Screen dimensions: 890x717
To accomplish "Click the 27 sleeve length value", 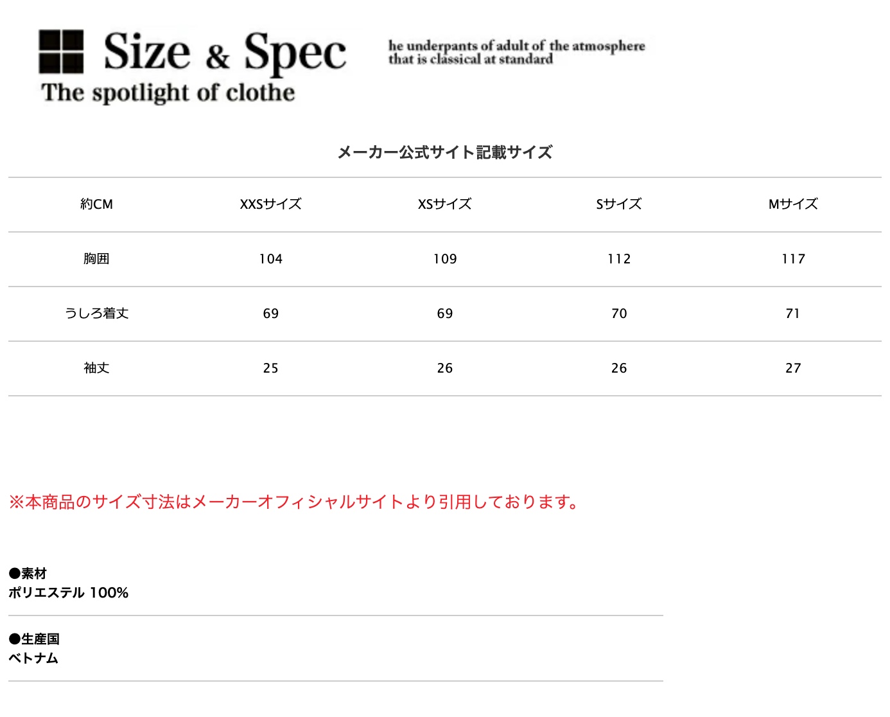I will [x=793, y=368].
